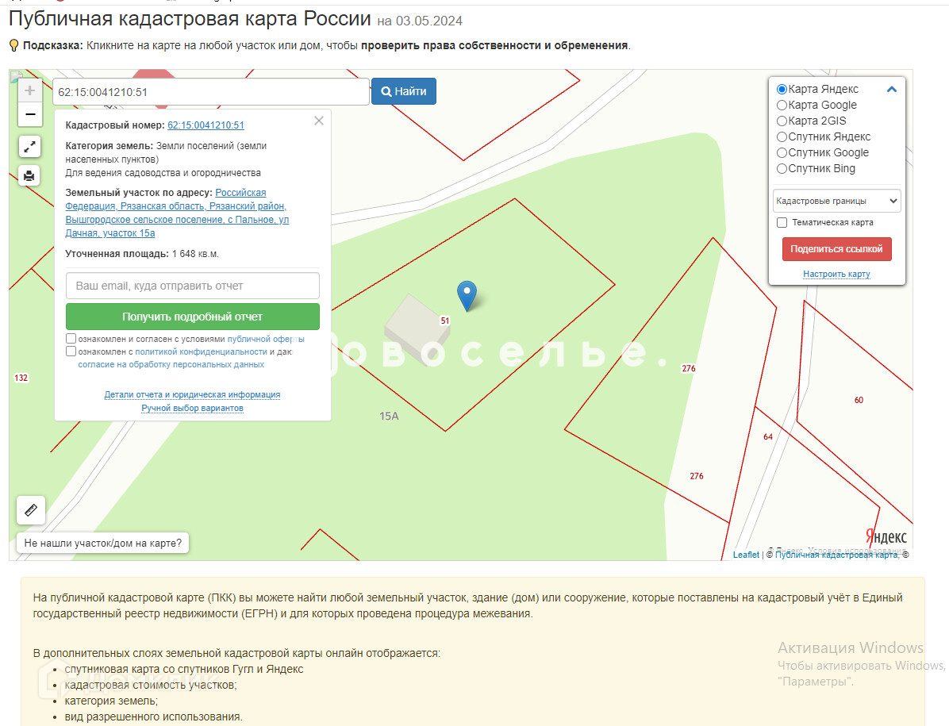949x726 pixels.
Task: Print the map using printer icon
Action: [x=29, y=176]
